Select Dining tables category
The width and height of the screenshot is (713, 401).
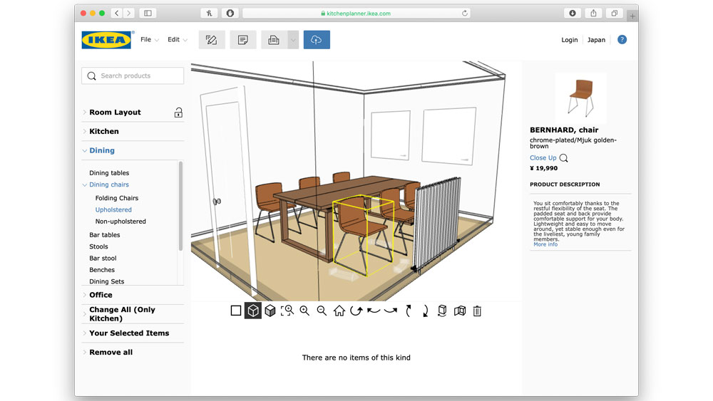[109, 173]
